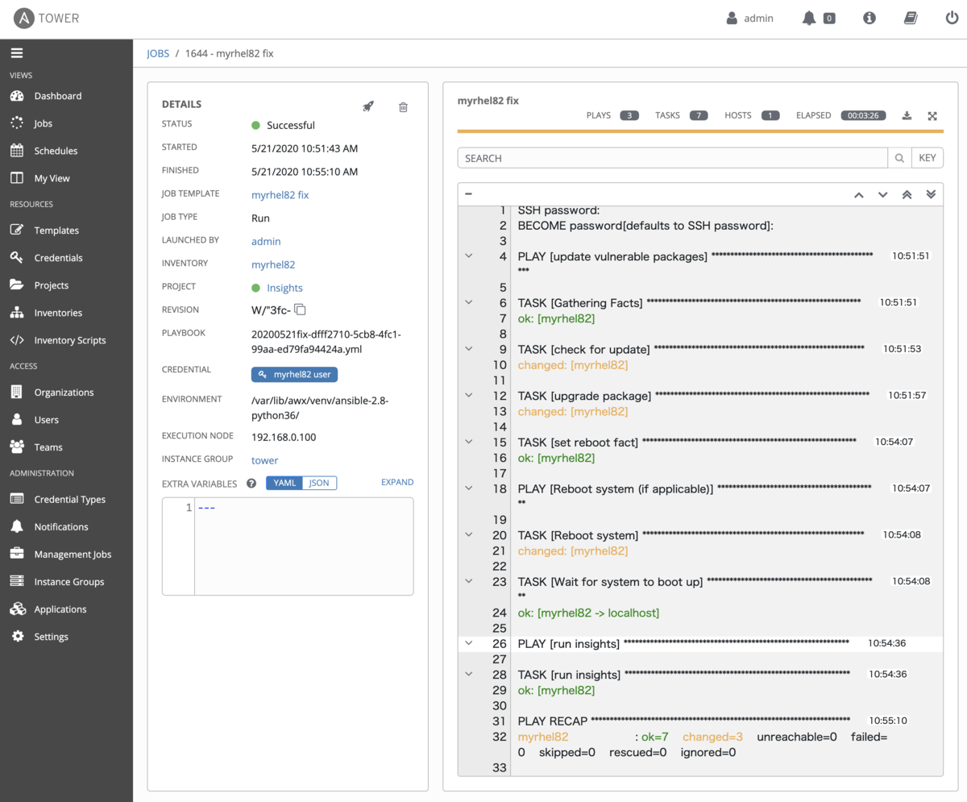Collapse PLAY run insights
Screen dimensions: 967x802
pos(468,643)
